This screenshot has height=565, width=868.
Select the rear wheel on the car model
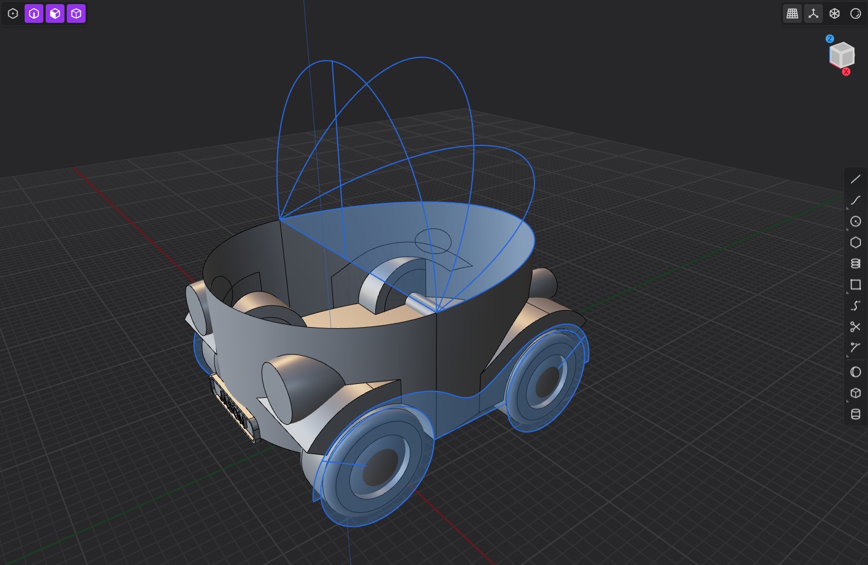point(546,378)
